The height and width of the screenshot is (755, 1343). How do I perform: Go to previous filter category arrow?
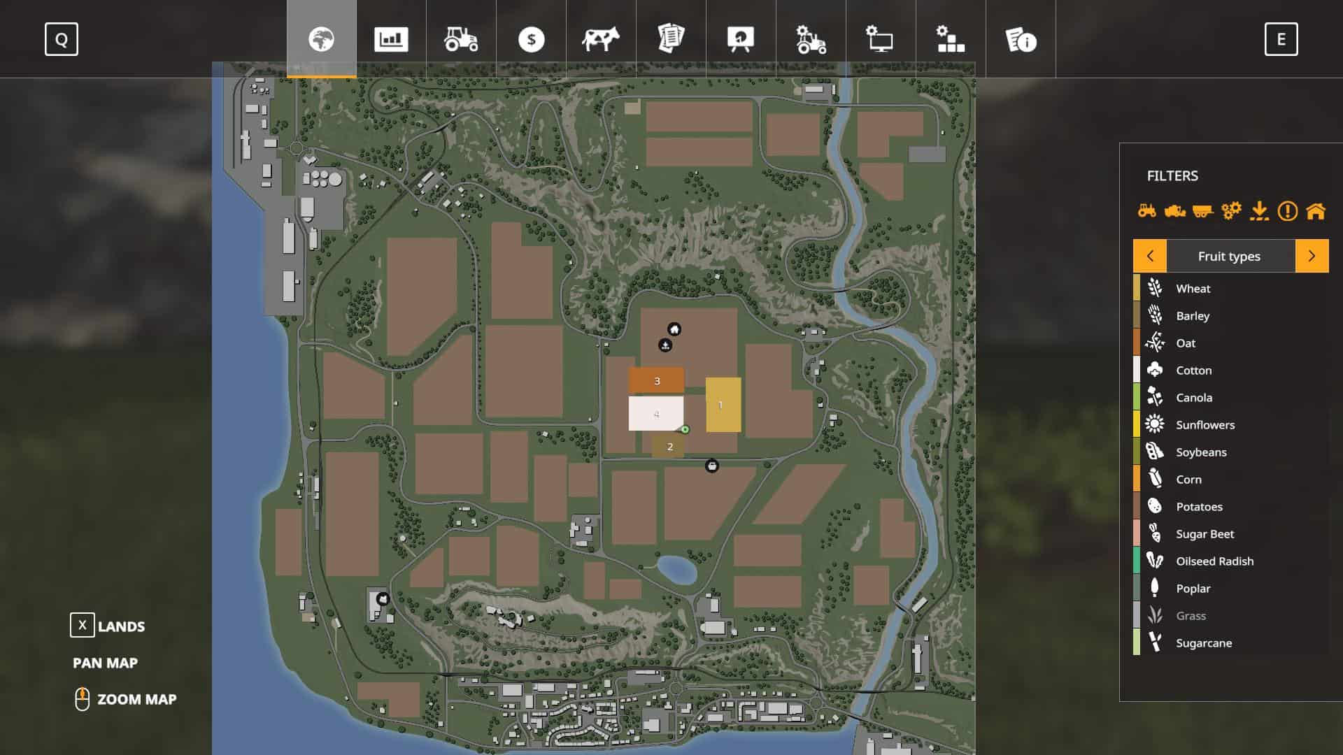coord(1150,256)
